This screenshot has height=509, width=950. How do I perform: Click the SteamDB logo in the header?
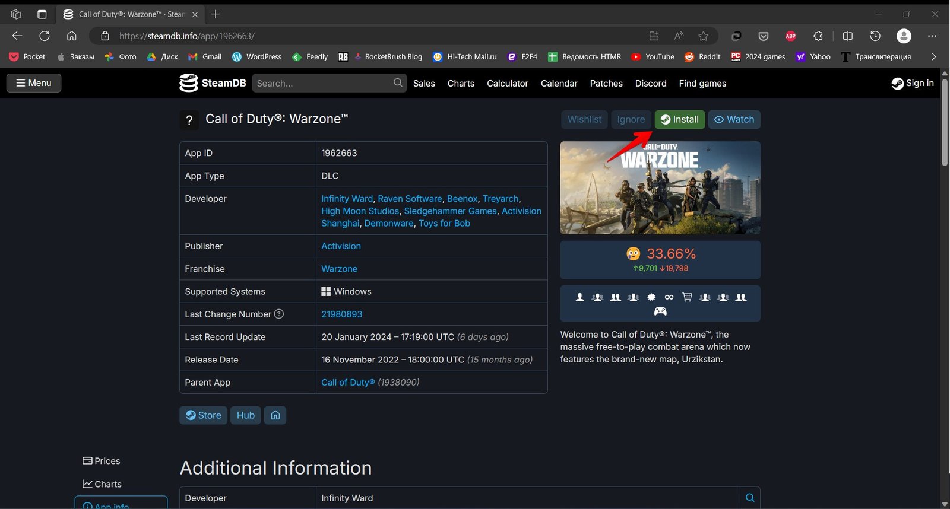pyautogui.click(x=213, y=83)
